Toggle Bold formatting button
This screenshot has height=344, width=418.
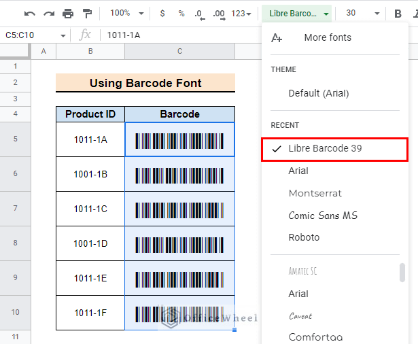tap(398, 14)
